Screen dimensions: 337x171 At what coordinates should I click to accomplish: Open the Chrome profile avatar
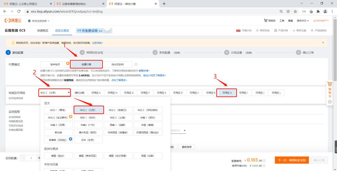(325, 11)
